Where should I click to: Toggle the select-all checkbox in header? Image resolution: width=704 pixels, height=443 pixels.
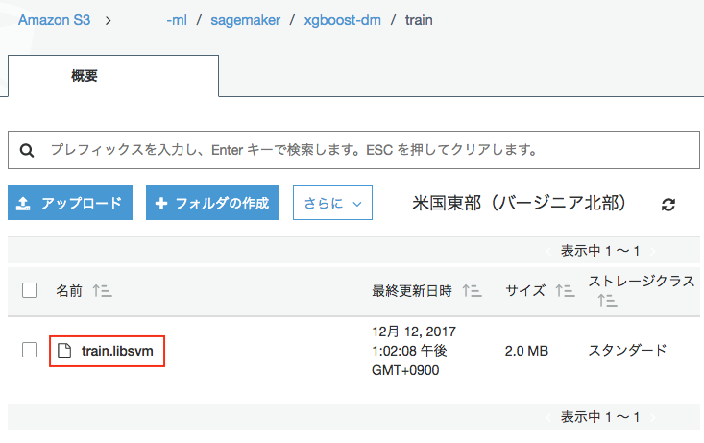pos(30,290)
